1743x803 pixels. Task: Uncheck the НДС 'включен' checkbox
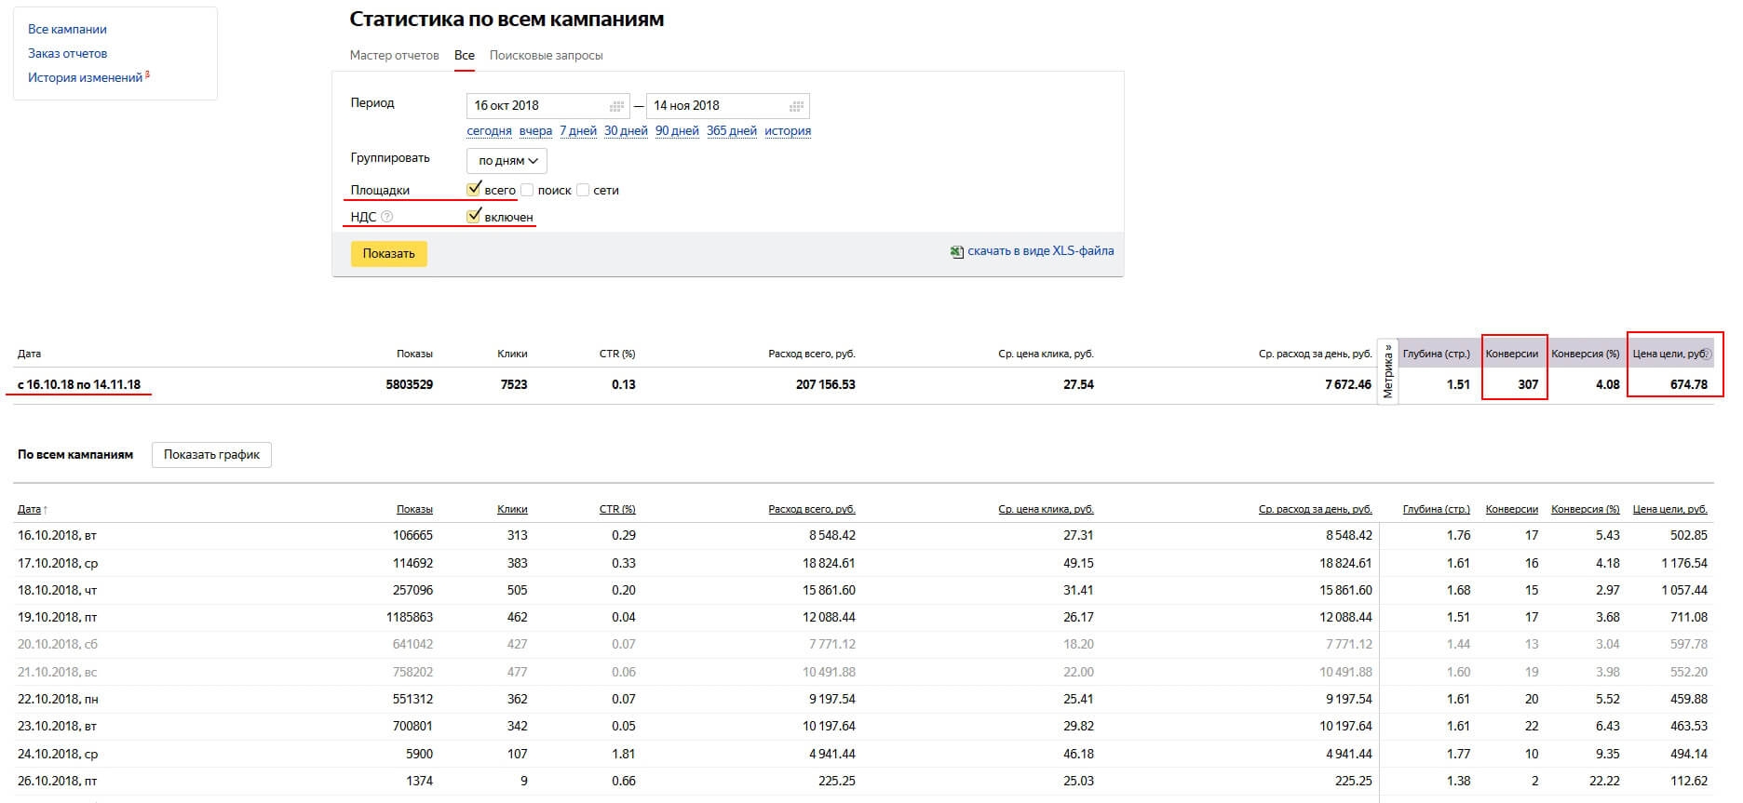(474, 217)
